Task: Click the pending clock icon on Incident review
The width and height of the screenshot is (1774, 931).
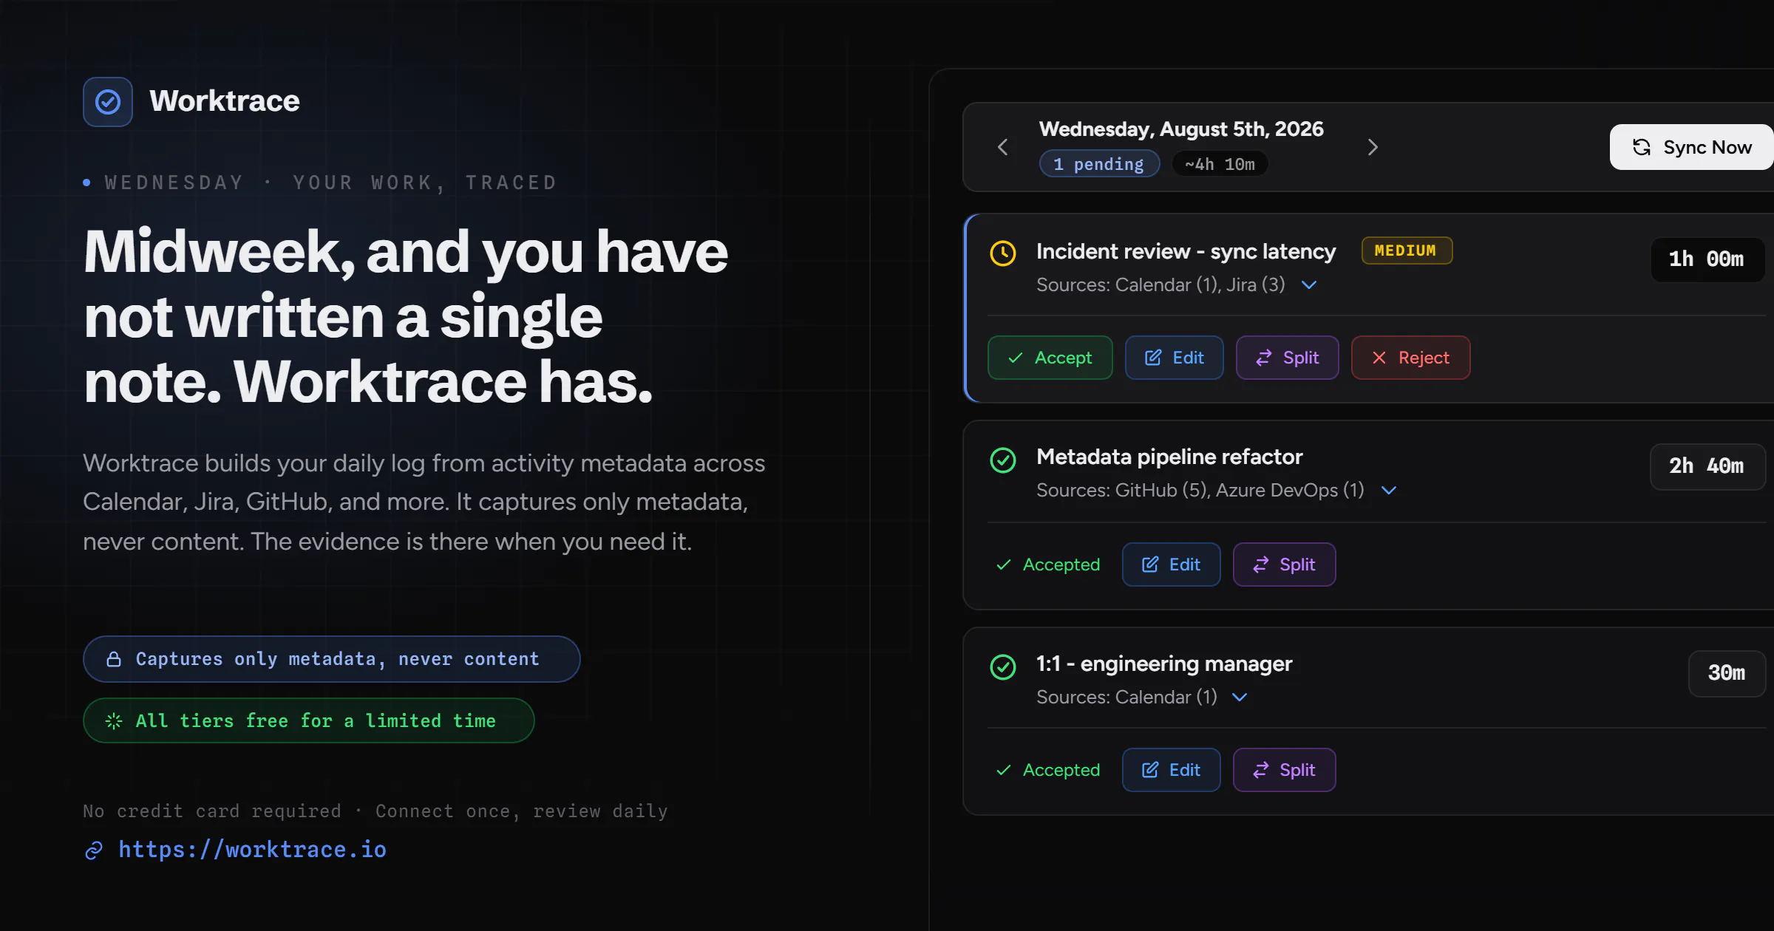Action: click(1003, 253)
